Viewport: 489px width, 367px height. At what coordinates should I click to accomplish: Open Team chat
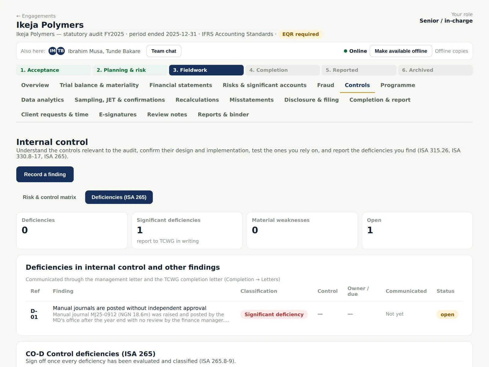164,51
